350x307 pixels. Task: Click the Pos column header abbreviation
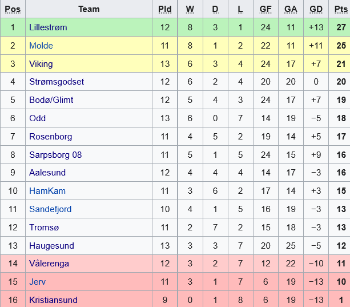[13, 9]
